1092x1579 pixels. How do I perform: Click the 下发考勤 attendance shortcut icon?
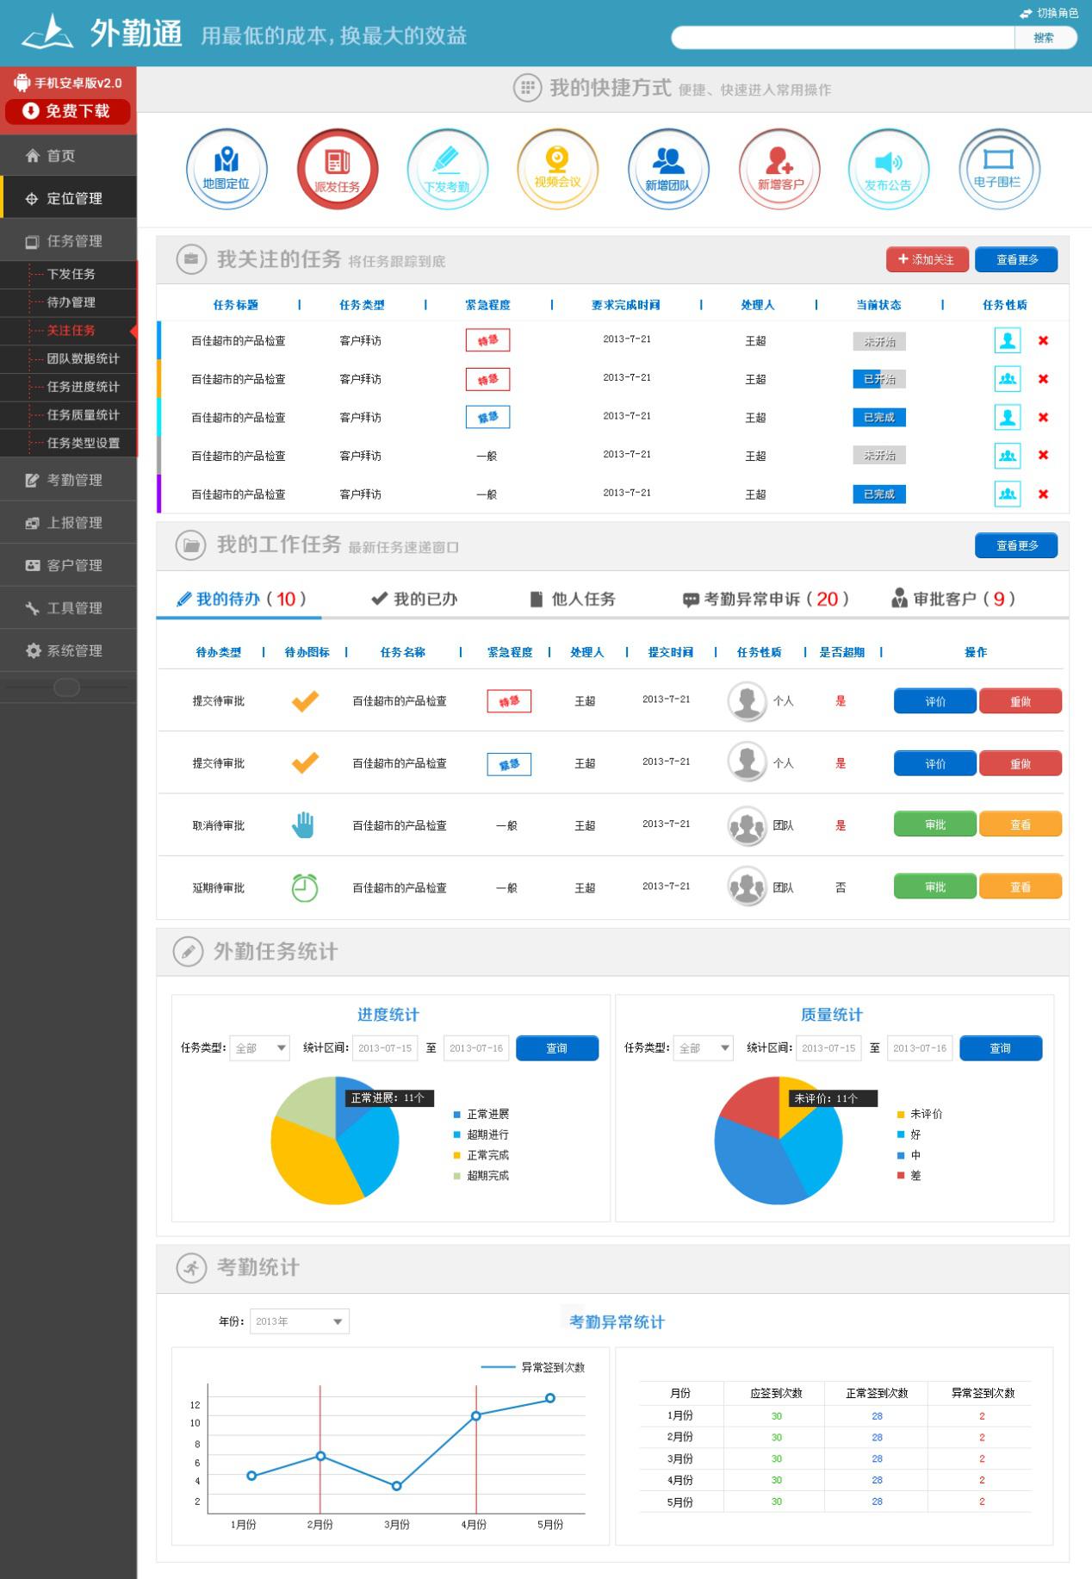[x=448, y=169]
